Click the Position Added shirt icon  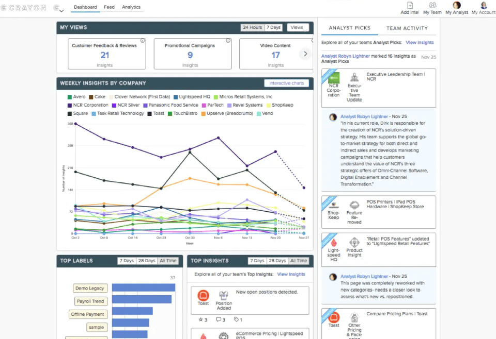pyautogui.click(x=224, y=295)
